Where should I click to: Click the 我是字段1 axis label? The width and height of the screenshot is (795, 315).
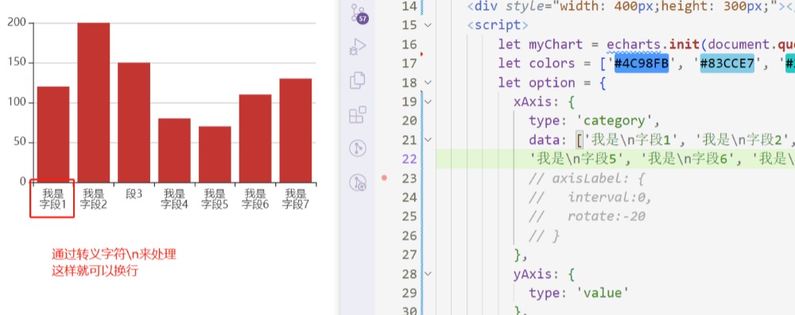[53, 199]
